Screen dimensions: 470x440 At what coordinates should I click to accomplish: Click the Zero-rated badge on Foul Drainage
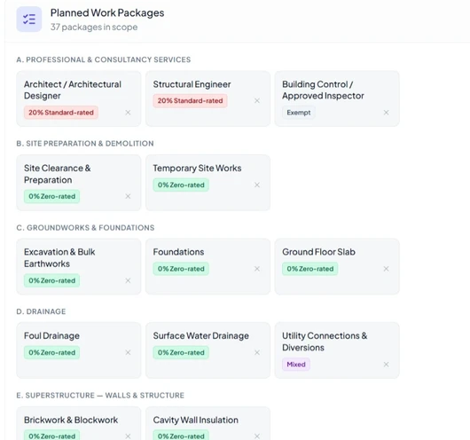[51, 352]
